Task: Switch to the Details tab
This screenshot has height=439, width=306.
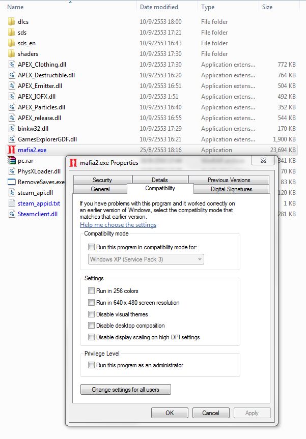Action: 160,180
